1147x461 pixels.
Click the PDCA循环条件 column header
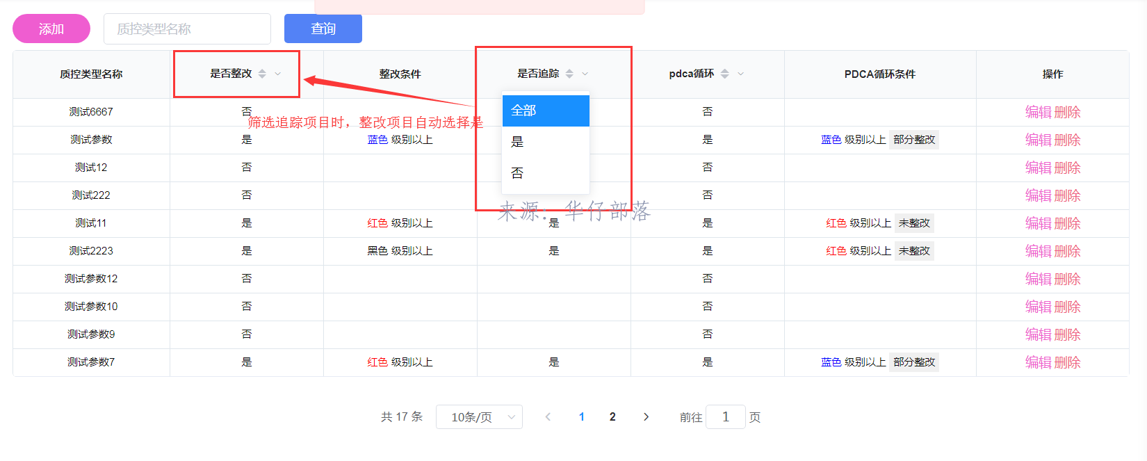pyautogui.click(x=880, y=74)
